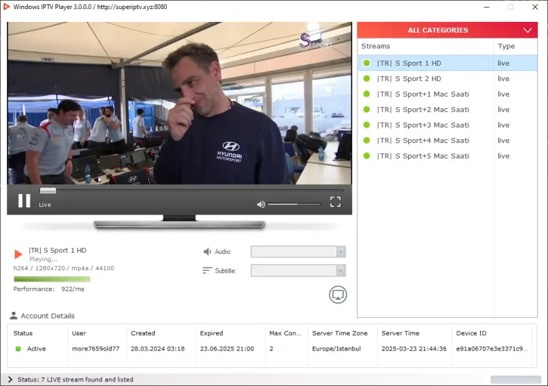Click green status dot of S Sport 2 HD
The image size is (548, 386).
point(367,79)
